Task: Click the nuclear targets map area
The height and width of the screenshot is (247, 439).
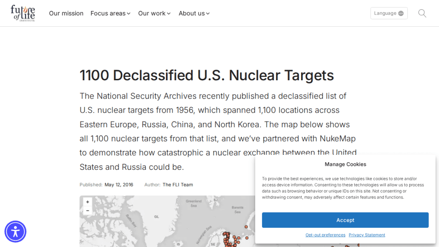Action: [167, 221]
